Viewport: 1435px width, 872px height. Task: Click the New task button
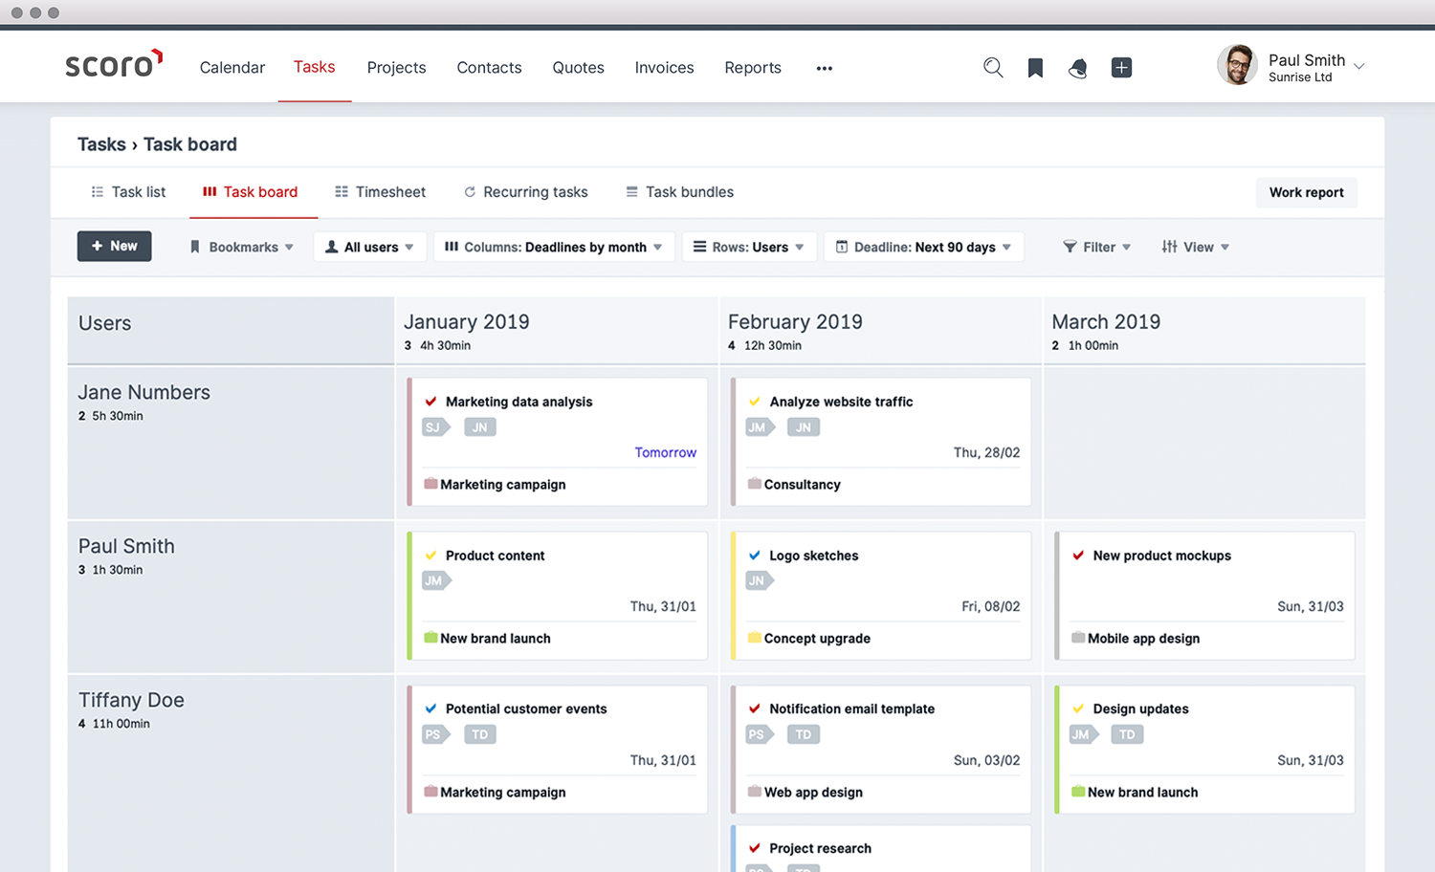tap(115, 246)
